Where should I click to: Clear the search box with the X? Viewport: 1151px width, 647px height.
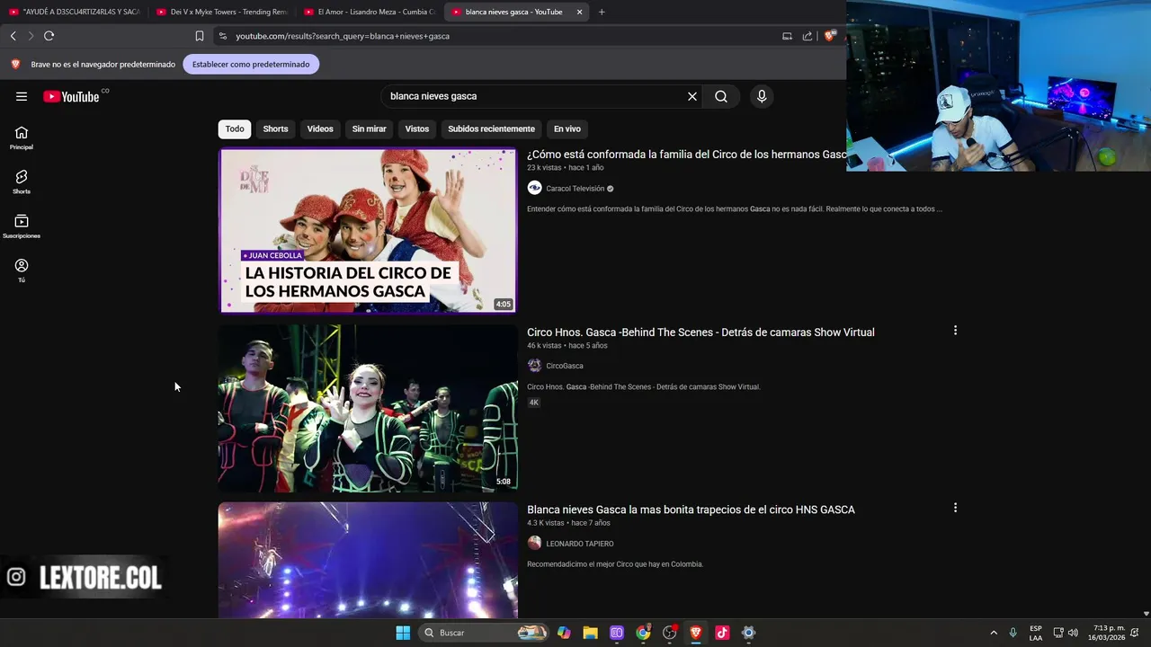(692, 96)
